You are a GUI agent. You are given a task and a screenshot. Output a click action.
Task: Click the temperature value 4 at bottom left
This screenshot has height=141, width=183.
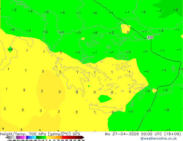[x=3, y=129]
